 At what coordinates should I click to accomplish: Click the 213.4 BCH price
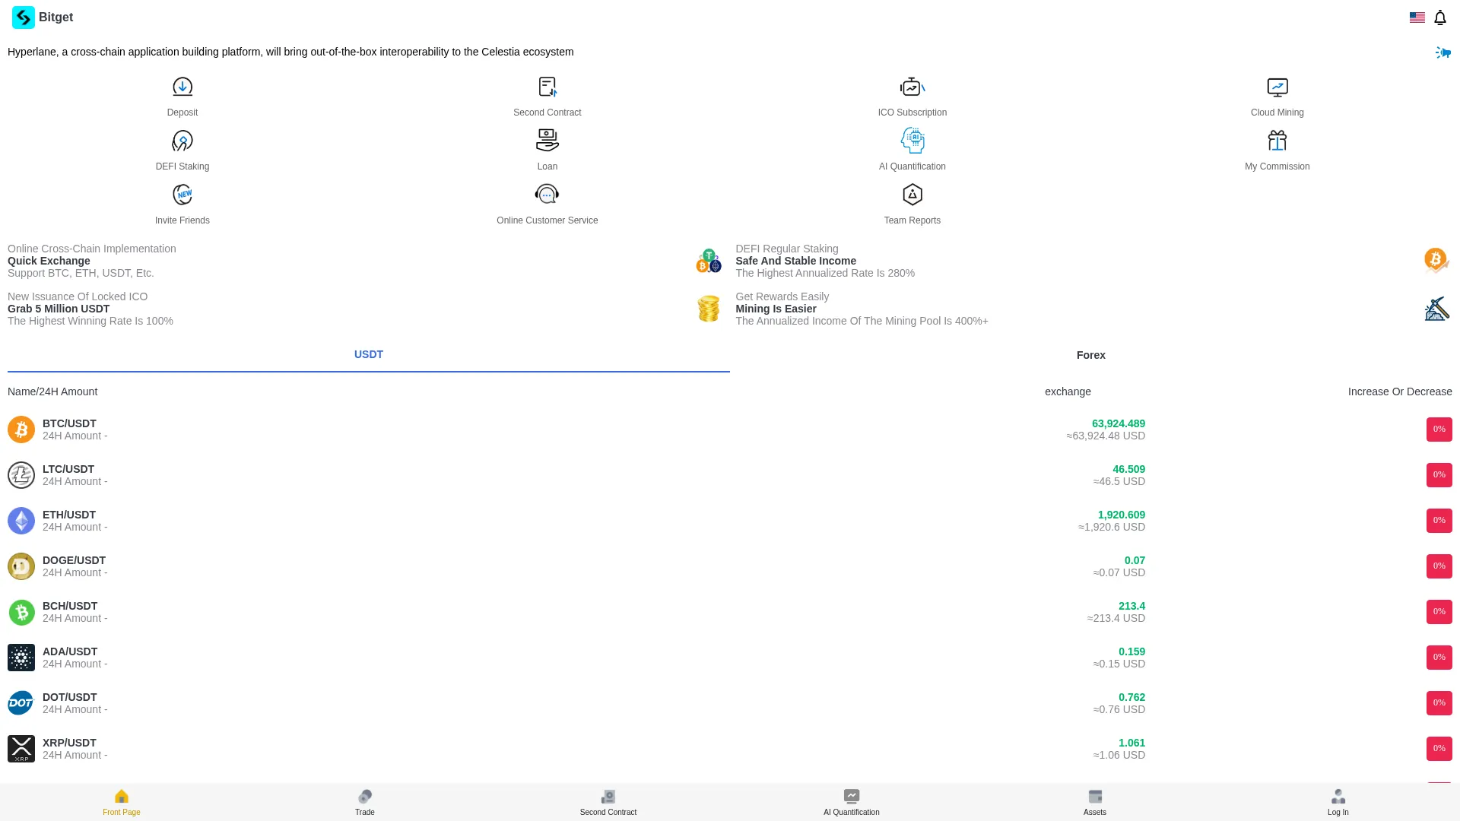tap(1131, 606)
